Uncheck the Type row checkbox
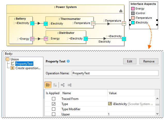The height and width of the screenshot is (120, 164). [54, 104]
